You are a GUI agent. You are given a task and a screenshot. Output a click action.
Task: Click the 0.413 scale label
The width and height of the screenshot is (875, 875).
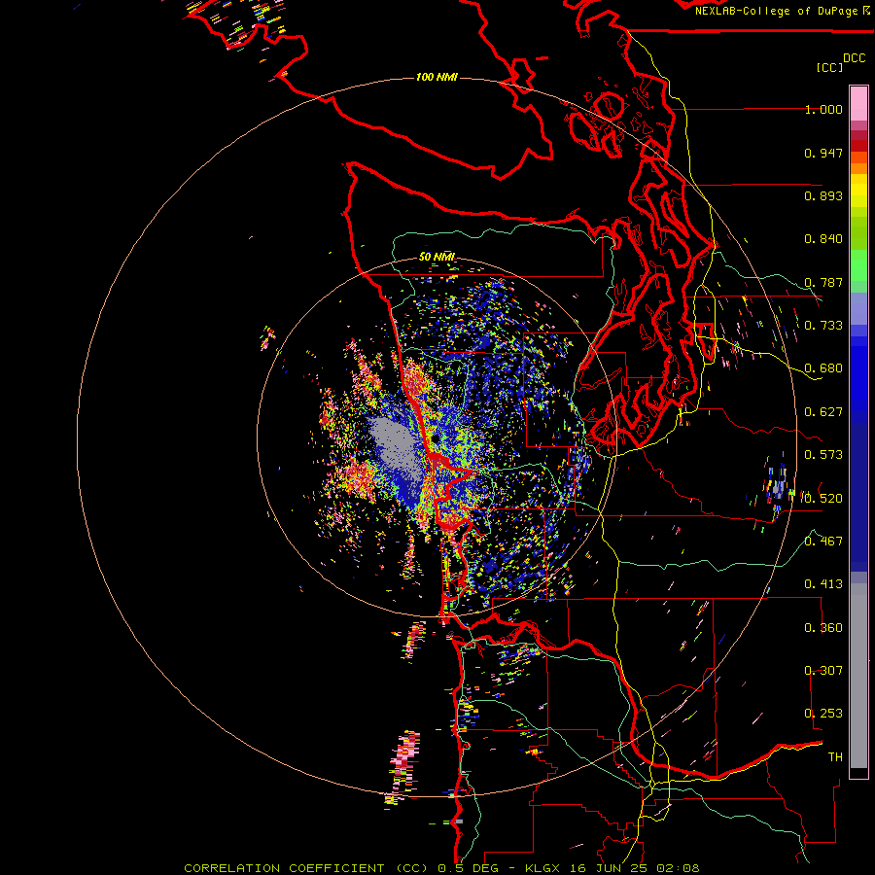click(823, 584)
